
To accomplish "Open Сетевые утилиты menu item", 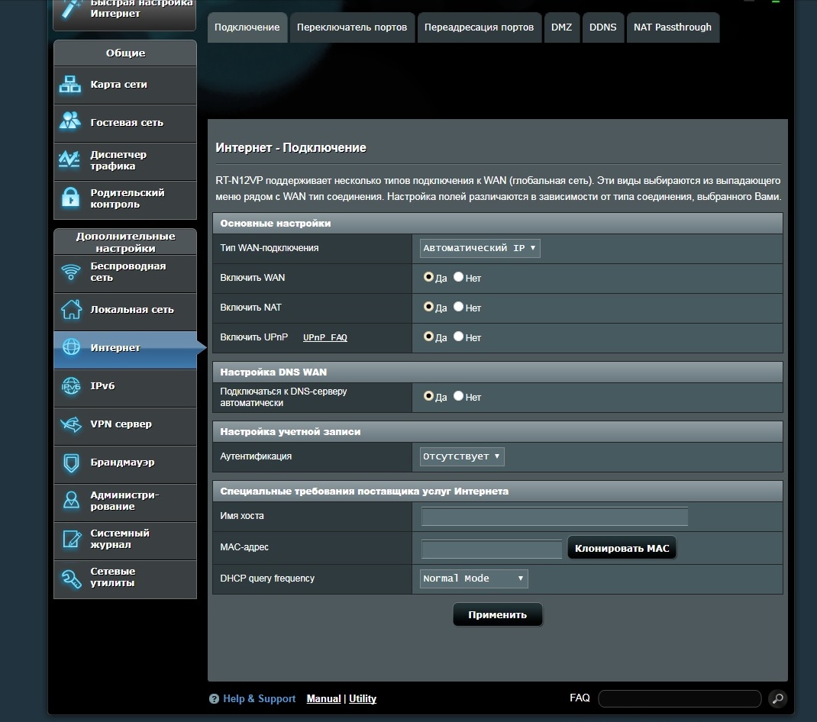I will click(x=125, y=579).
